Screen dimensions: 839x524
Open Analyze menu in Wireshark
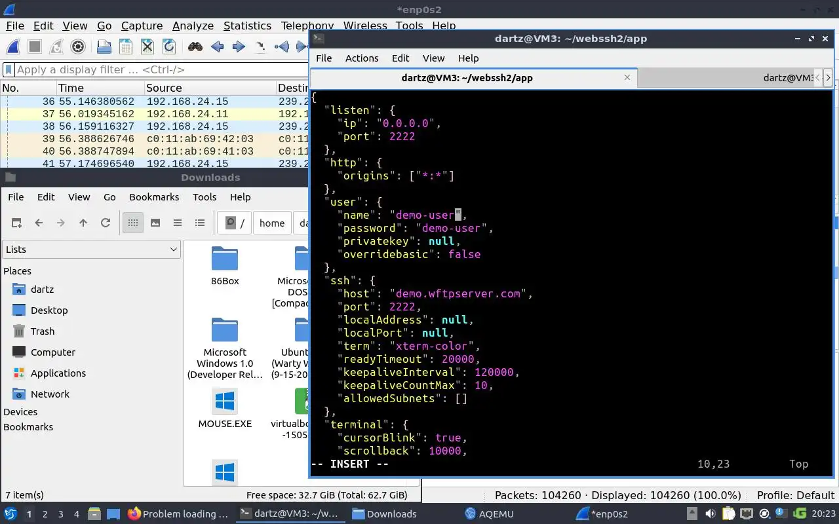(193, 26)
